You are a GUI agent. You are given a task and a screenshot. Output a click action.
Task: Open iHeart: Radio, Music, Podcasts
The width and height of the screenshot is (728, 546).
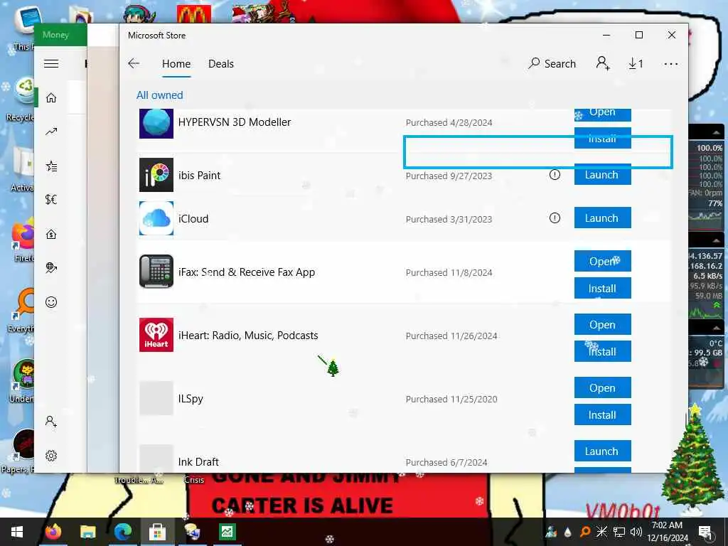tap(602, 324)
